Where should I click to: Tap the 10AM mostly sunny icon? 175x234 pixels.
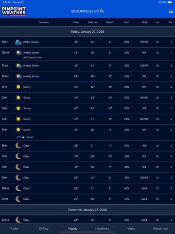[18, 53]
